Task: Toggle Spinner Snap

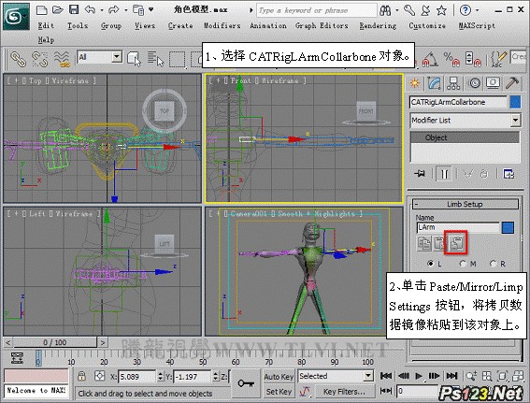Action: click(473, 59)
